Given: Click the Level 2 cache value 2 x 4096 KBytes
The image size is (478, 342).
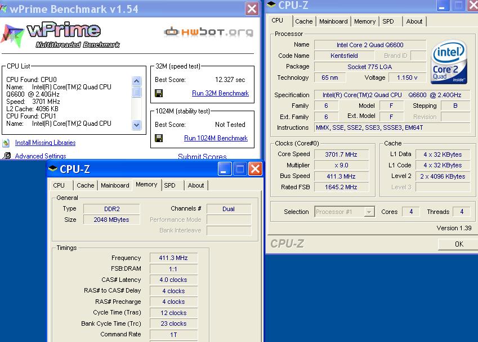Looking at the screenshot, I should (443, 176).
